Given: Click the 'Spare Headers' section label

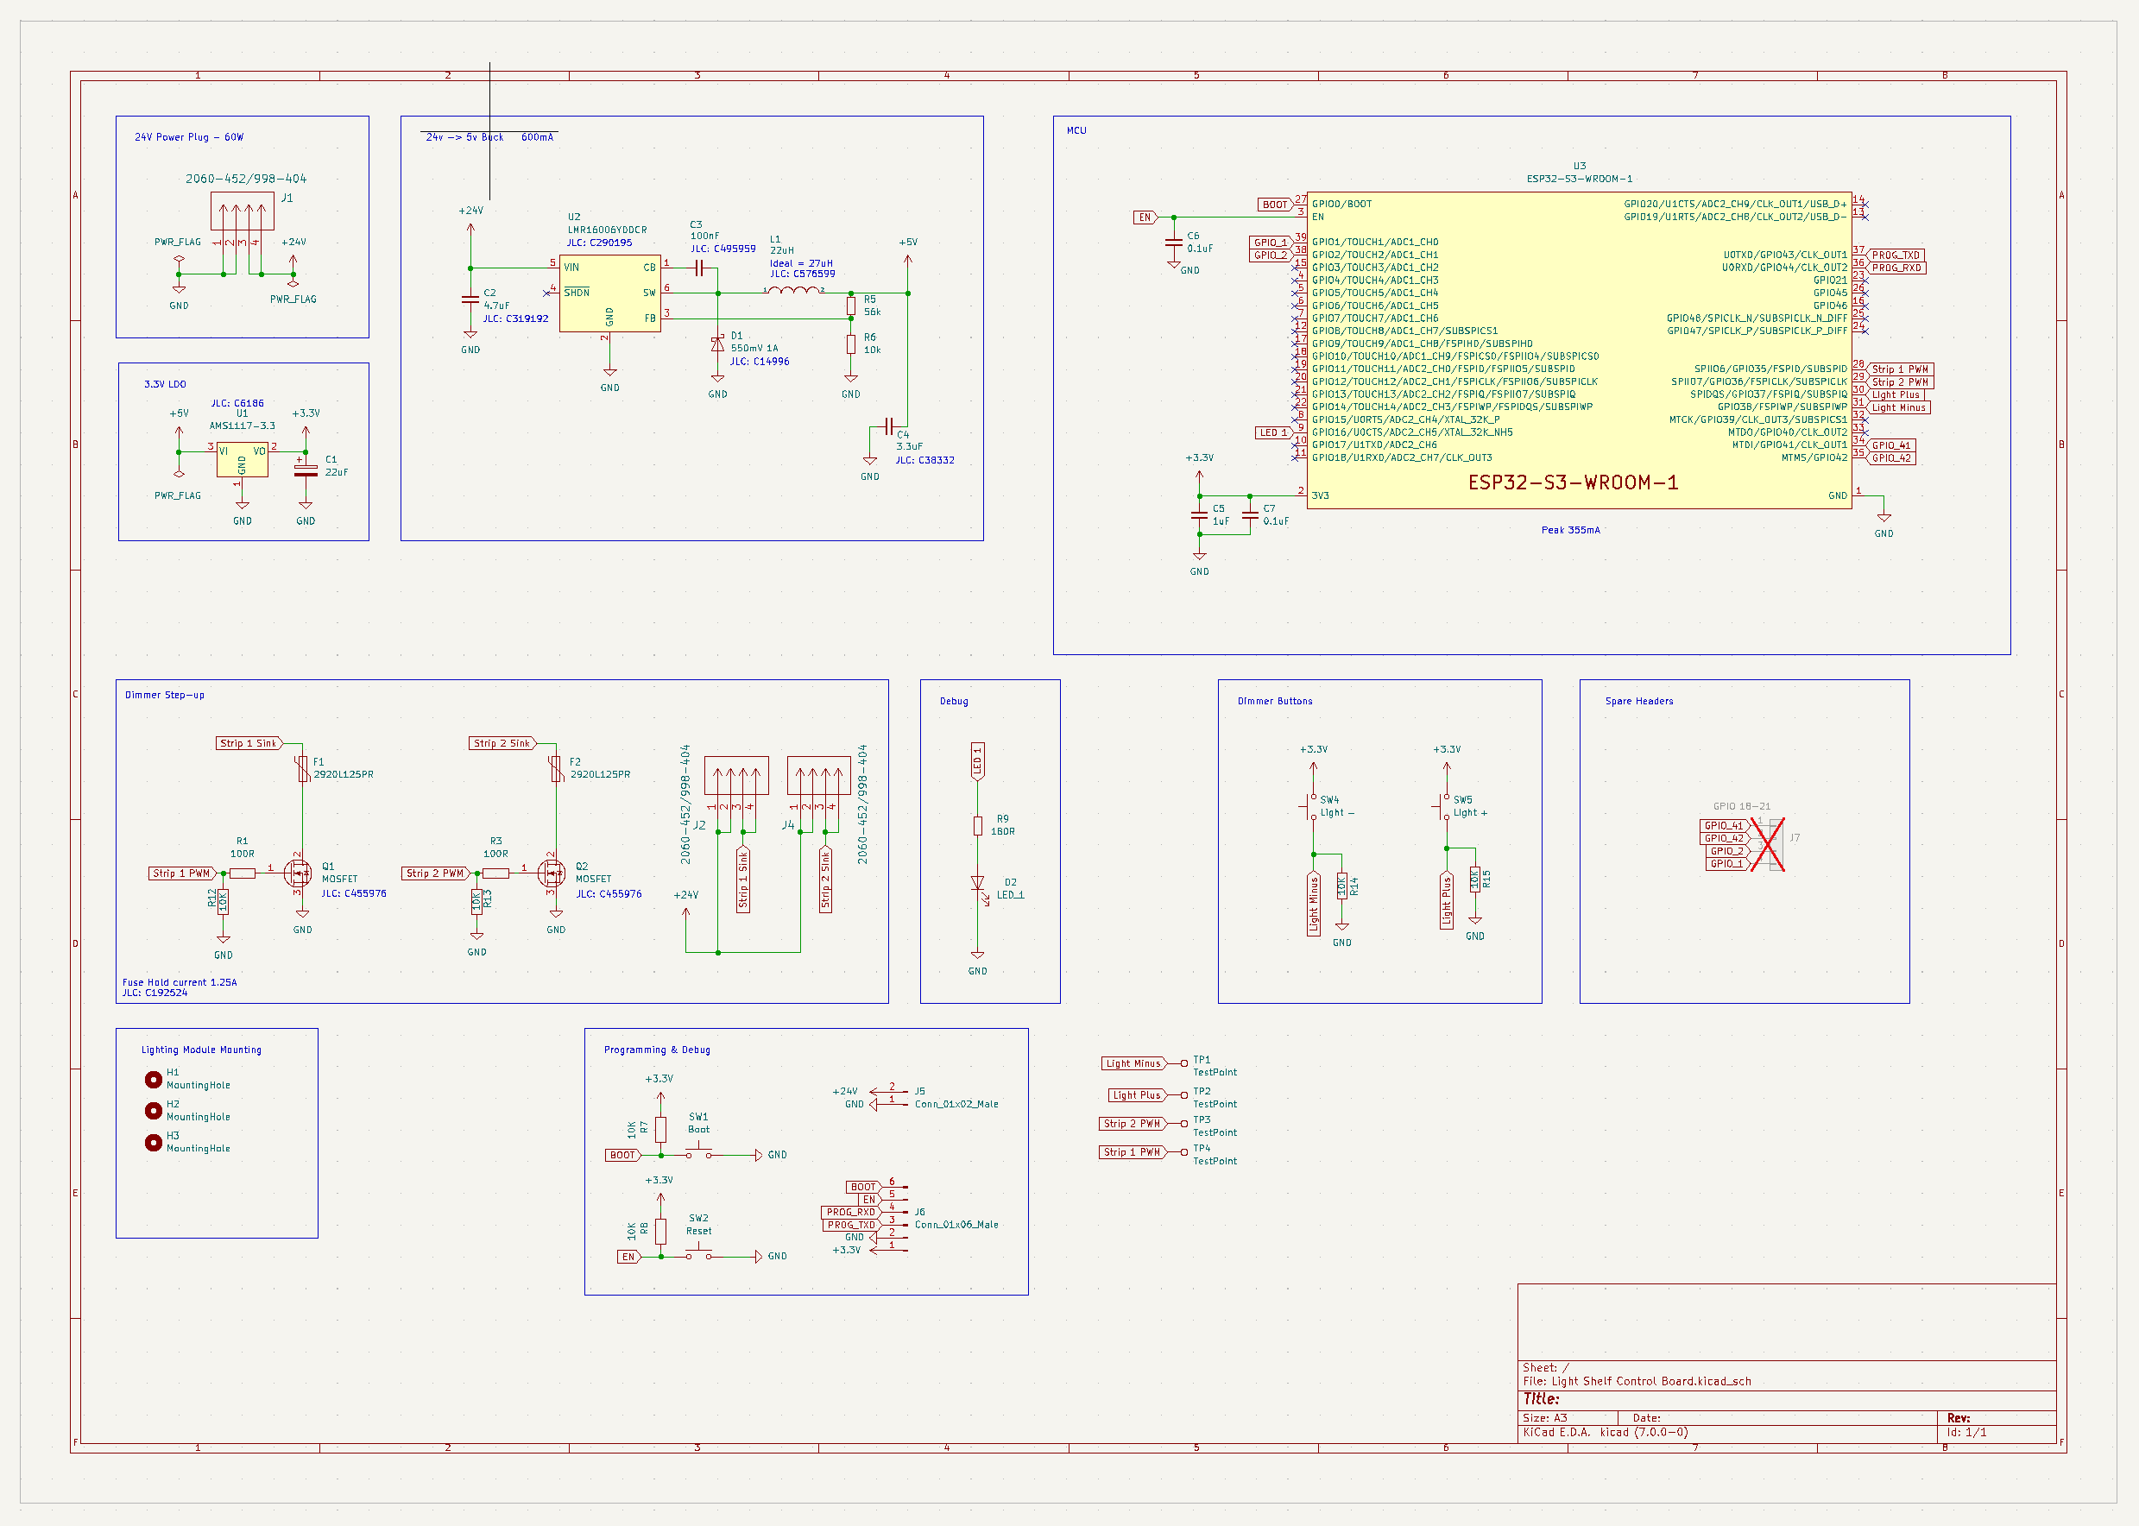Looking at the screenshot, I should [x=1639, y=701].
